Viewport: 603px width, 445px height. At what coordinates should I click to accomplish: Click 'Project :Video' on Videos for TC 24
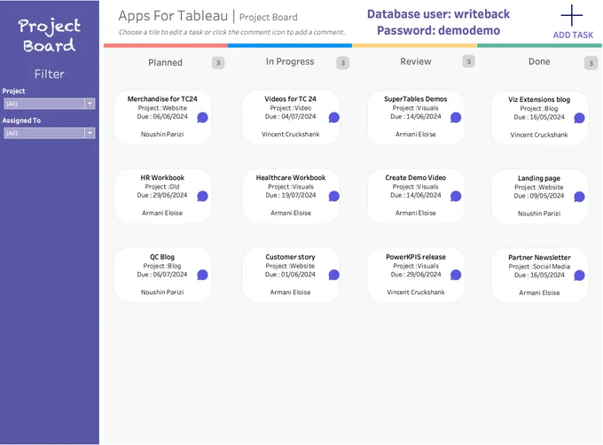click(290, 108)
